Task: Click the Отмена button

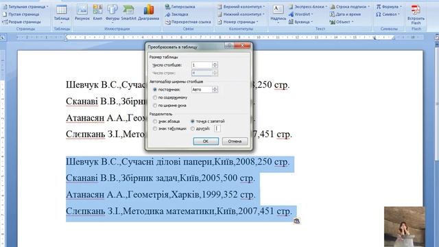Action: (235, 141)
